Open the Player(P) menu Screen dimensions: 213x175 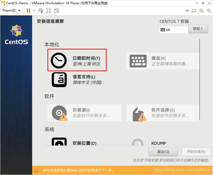click(11, 10)
